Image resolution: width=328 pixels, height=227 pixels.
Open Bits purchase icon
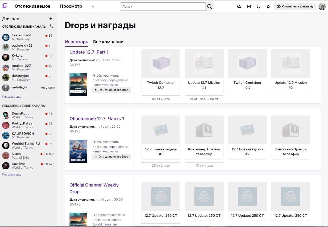268,6
